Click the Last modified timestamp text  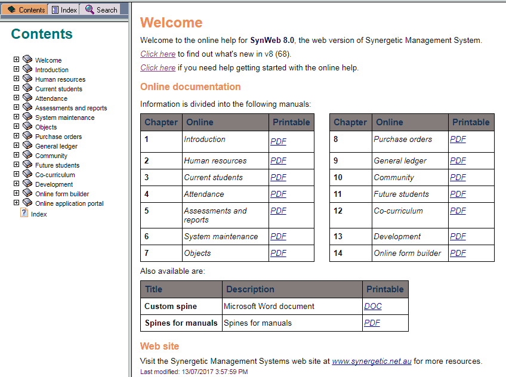pyautogui.click(x=194, y=372)
